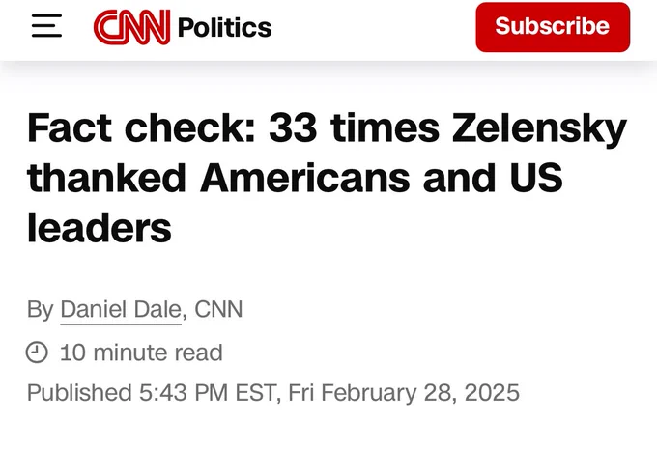
Task: Go to the Politics section
Action: click(224, 28)
